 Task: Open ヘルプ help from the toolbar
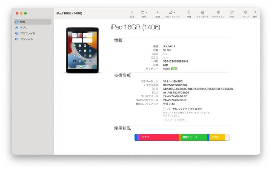tap(246, 12)
